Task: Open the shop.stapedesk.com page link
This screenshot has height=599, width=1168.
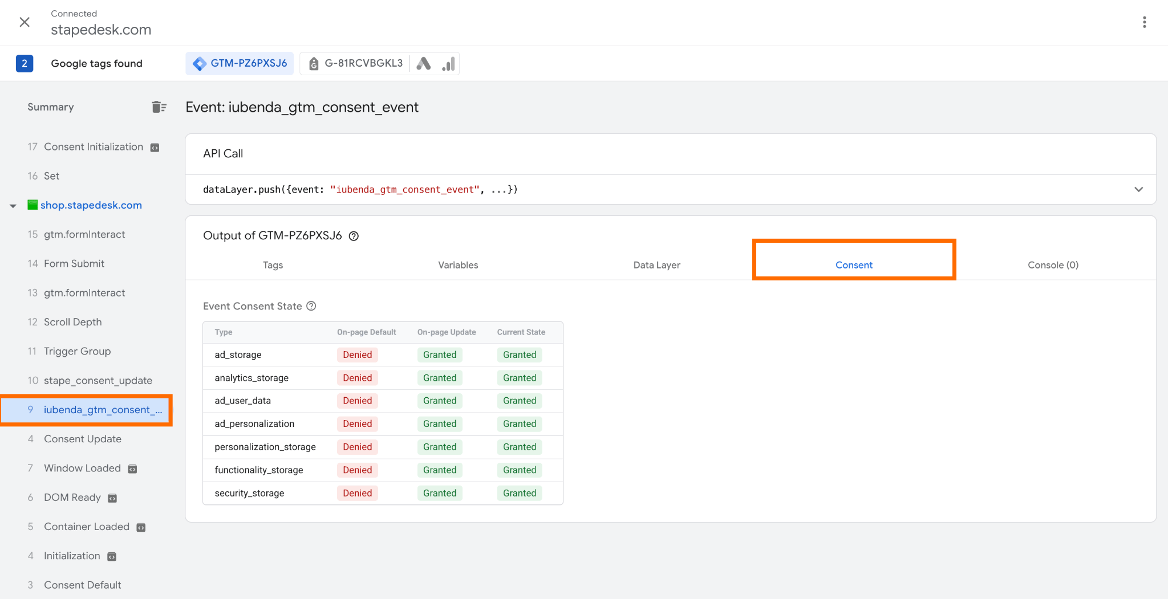Action: coord(91,205)
